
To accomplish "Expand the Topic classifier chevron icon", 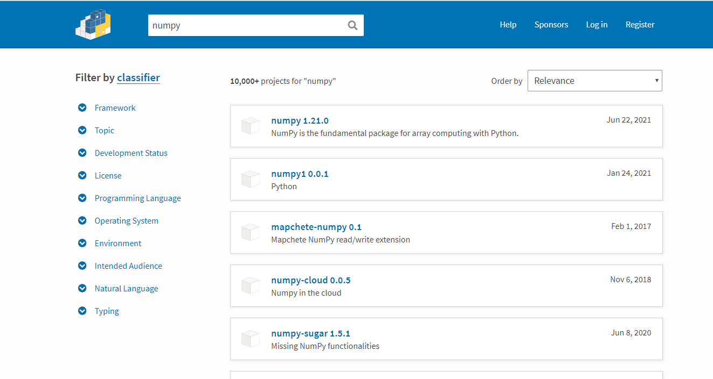I will click(x=82, y=130).
